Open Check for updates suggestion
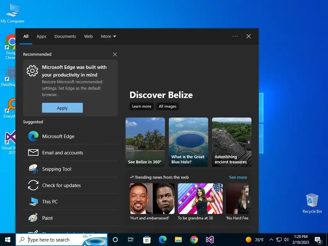This screenshot has height=246, width=328. [70, 185]
